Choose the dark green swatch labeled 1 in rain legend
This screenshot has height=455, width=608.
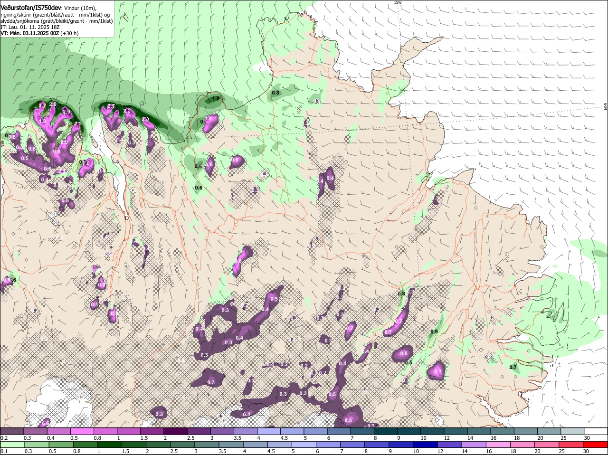[x=110, y=445]
